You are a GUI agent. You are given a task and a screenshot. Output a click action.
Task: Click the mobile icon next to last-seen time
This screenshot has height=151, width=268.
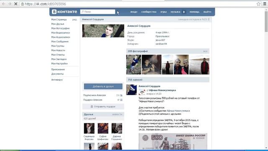pos(209,19)
